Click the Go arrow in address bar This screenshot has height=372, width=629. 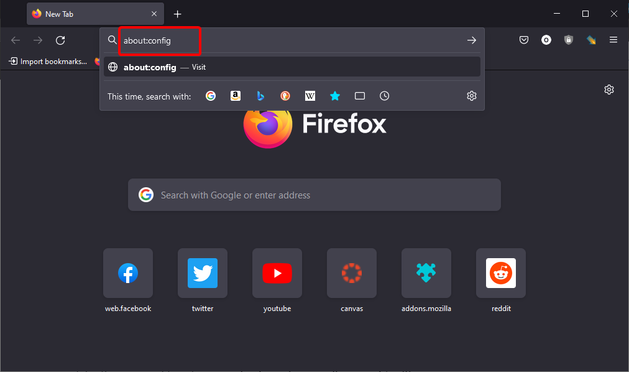click(472, 40)
